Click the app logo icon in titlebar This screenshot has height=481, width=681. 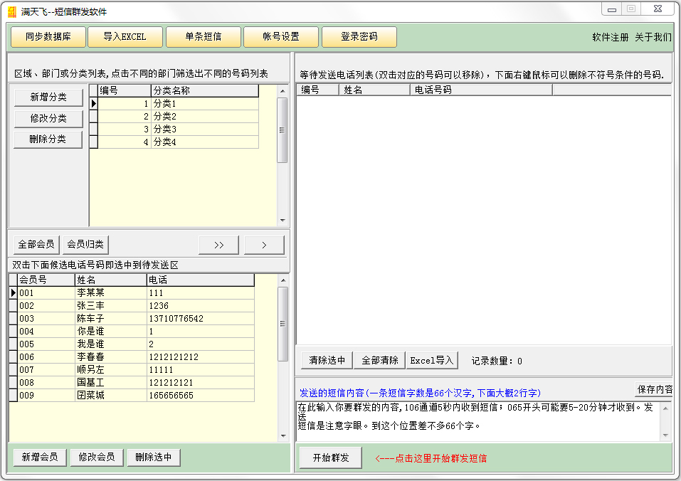[x=11, y=9]
